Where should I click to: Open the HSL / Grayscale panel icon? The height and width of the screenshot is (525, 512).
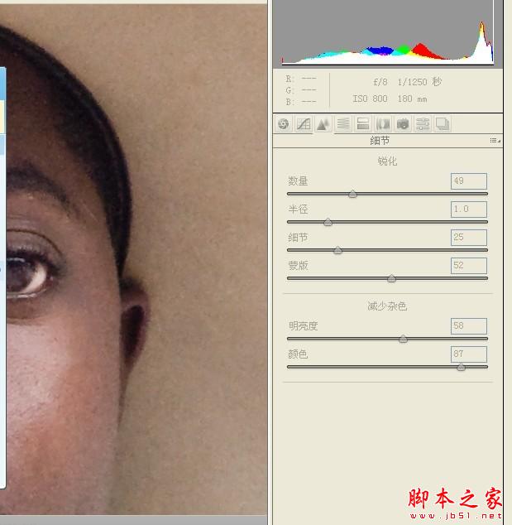[x=343, y=124]
